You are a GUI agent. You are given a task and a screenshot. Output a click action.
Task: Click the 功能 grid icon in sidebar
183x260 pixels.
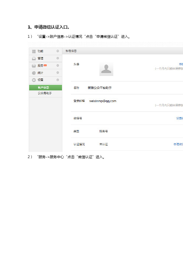(34, 51)
